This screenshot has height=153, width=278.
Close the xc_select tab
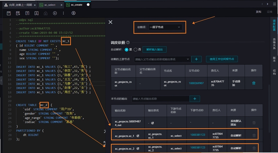point(62,5)
